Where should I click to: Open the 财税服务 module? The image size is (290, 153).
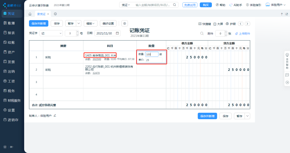pyautogui.click(x=12, y=100)
